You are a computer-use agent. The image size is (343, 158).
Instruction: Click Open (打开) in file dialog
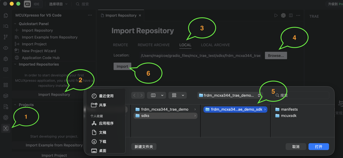coord(319,147)
